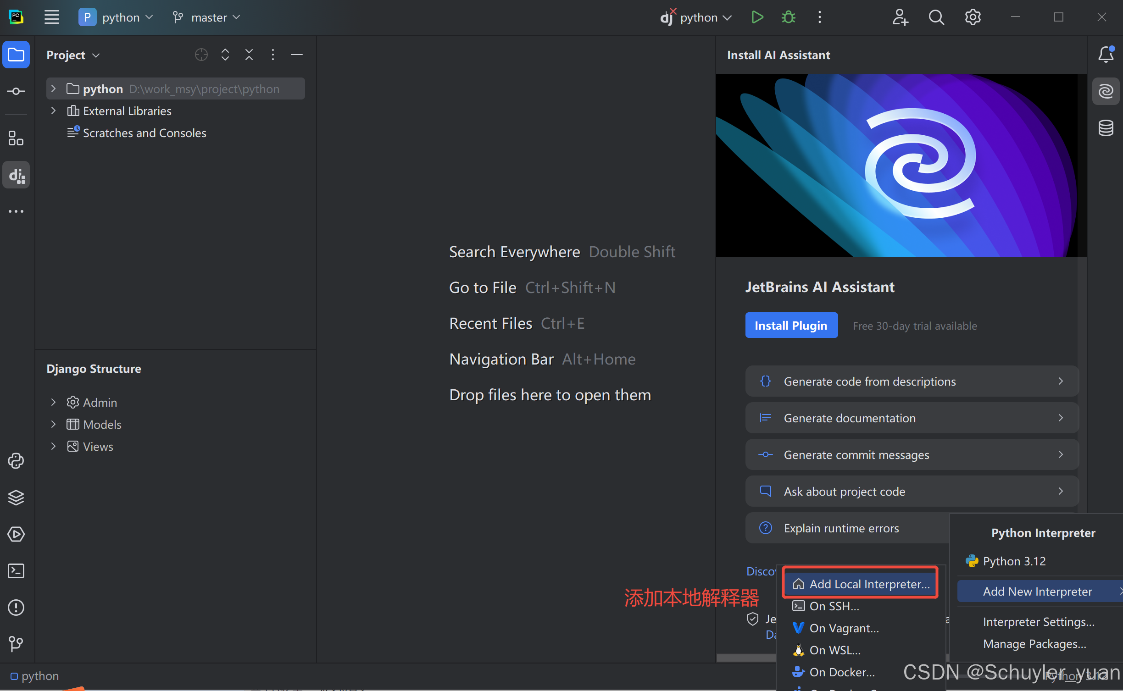1123x691 pixels.
Task: Open Generate documentation item
Action: pyautogui.click(x=912, y=418)
